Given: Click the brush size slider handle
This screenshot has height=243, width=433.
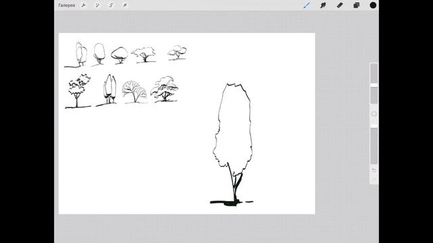Looking at the screenshot, I should click(374, 86).
